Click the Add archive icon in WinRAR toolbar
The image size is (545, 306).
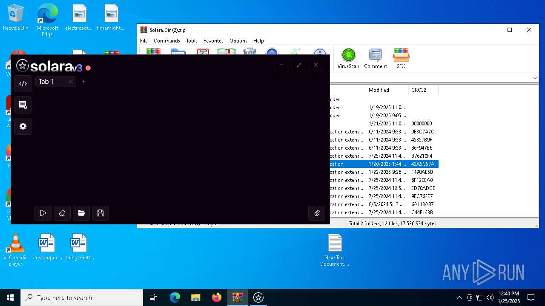[153, 51]
